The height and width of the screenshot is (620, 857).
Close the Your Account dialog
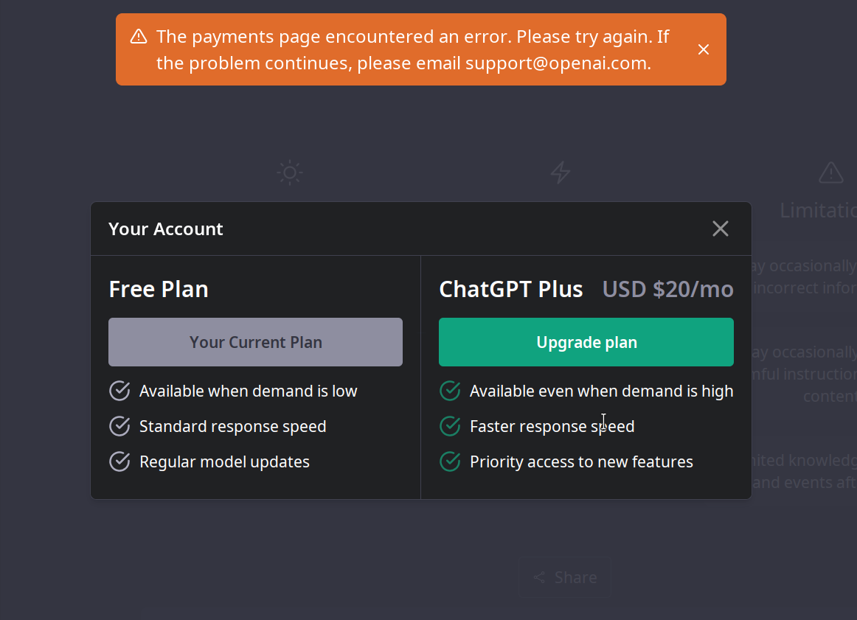pyautogui.click(x=721, y=229)
